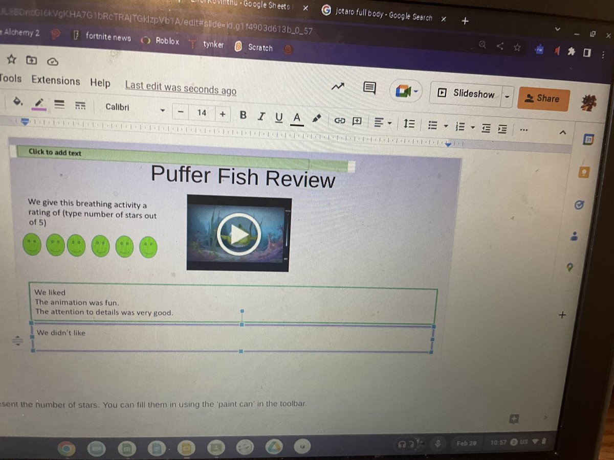
Task: Click the fill color paint can icon
Action: 17,101
